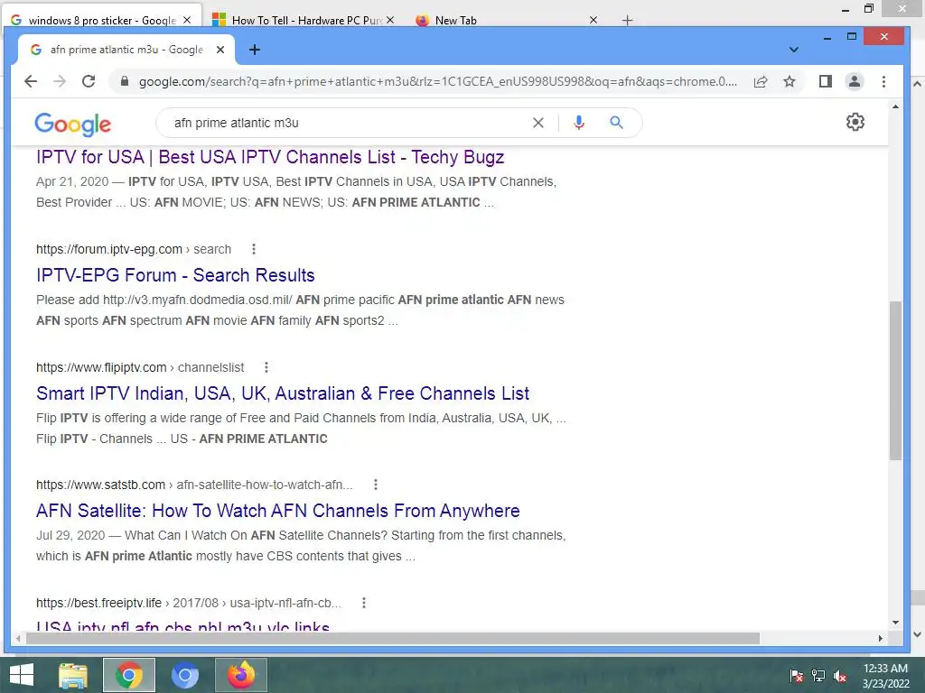Share this page from the address bar
Screen dimensions: 925x693
[761, 81]
